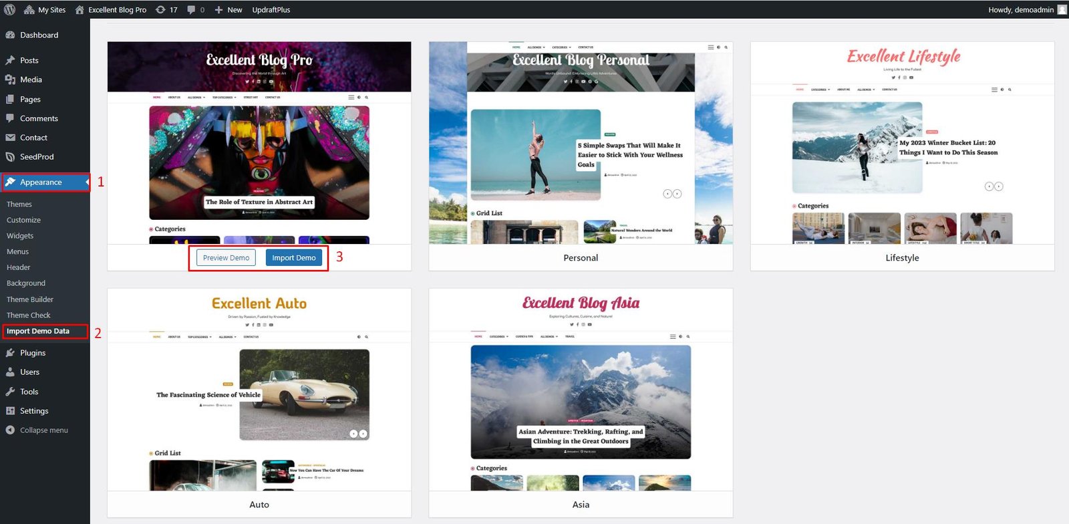Click the Contact envelope icon
This screenshot has height=524, width=1069.
10,138
